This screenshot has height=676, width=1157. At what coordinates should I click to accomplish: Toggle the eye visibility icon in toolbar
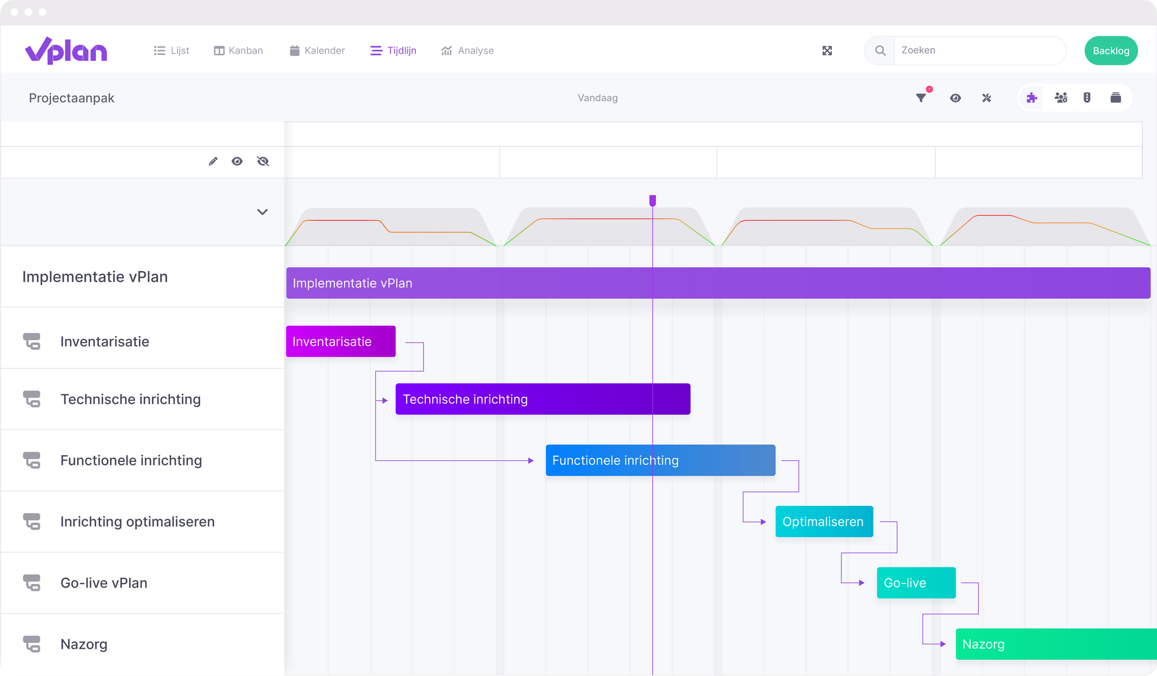[x=956, y=98]
